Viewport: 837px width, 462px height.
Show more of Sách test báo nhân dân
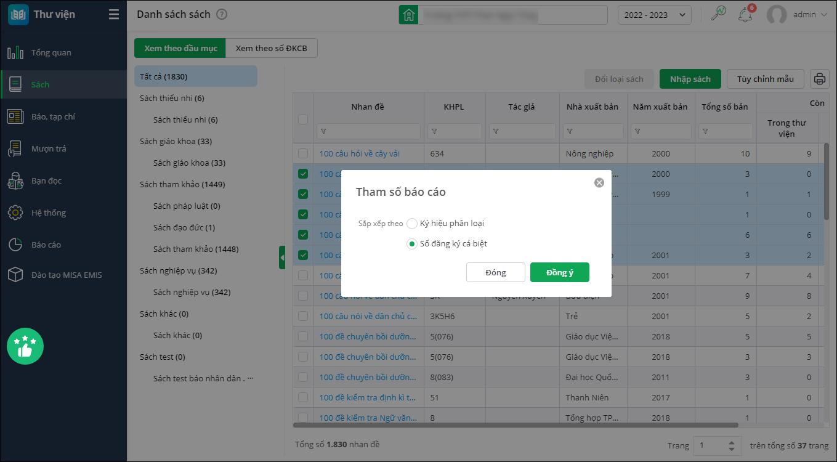pyautogui.click(x=250, y=378)
